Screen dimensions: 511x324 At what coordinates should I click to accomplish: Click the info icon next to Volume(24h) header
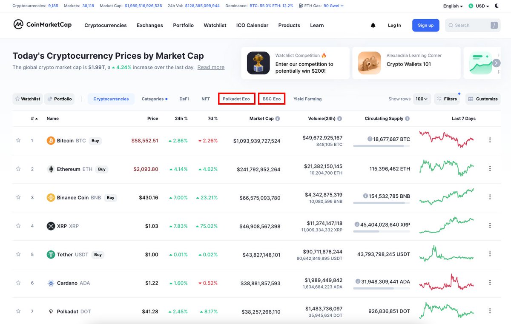(339, 119)
